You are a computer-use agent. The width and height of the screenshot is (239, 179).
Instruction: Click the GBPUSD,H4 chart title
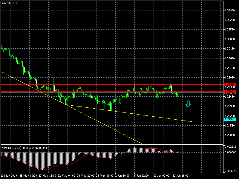pyautogui.click(x=10, y=3)
